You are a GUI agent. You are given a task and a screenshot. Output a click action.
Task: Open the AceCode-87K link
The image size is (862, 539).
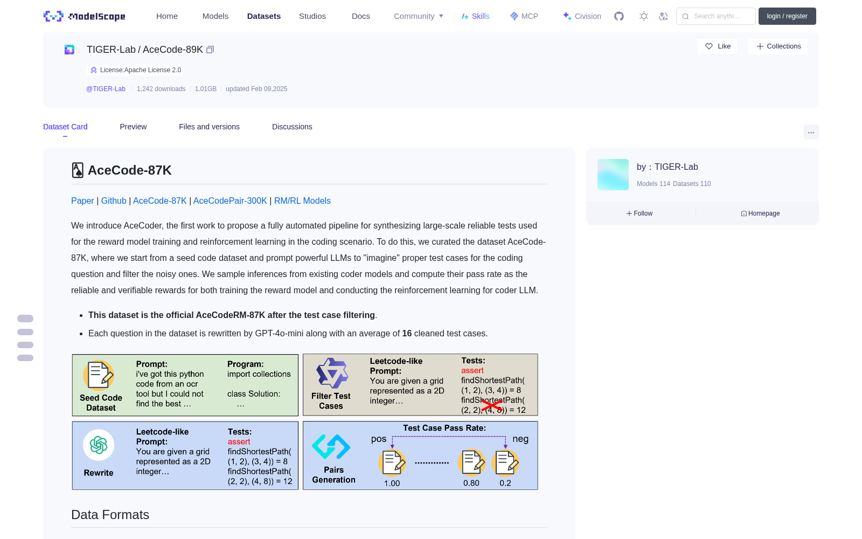(160, 201)
